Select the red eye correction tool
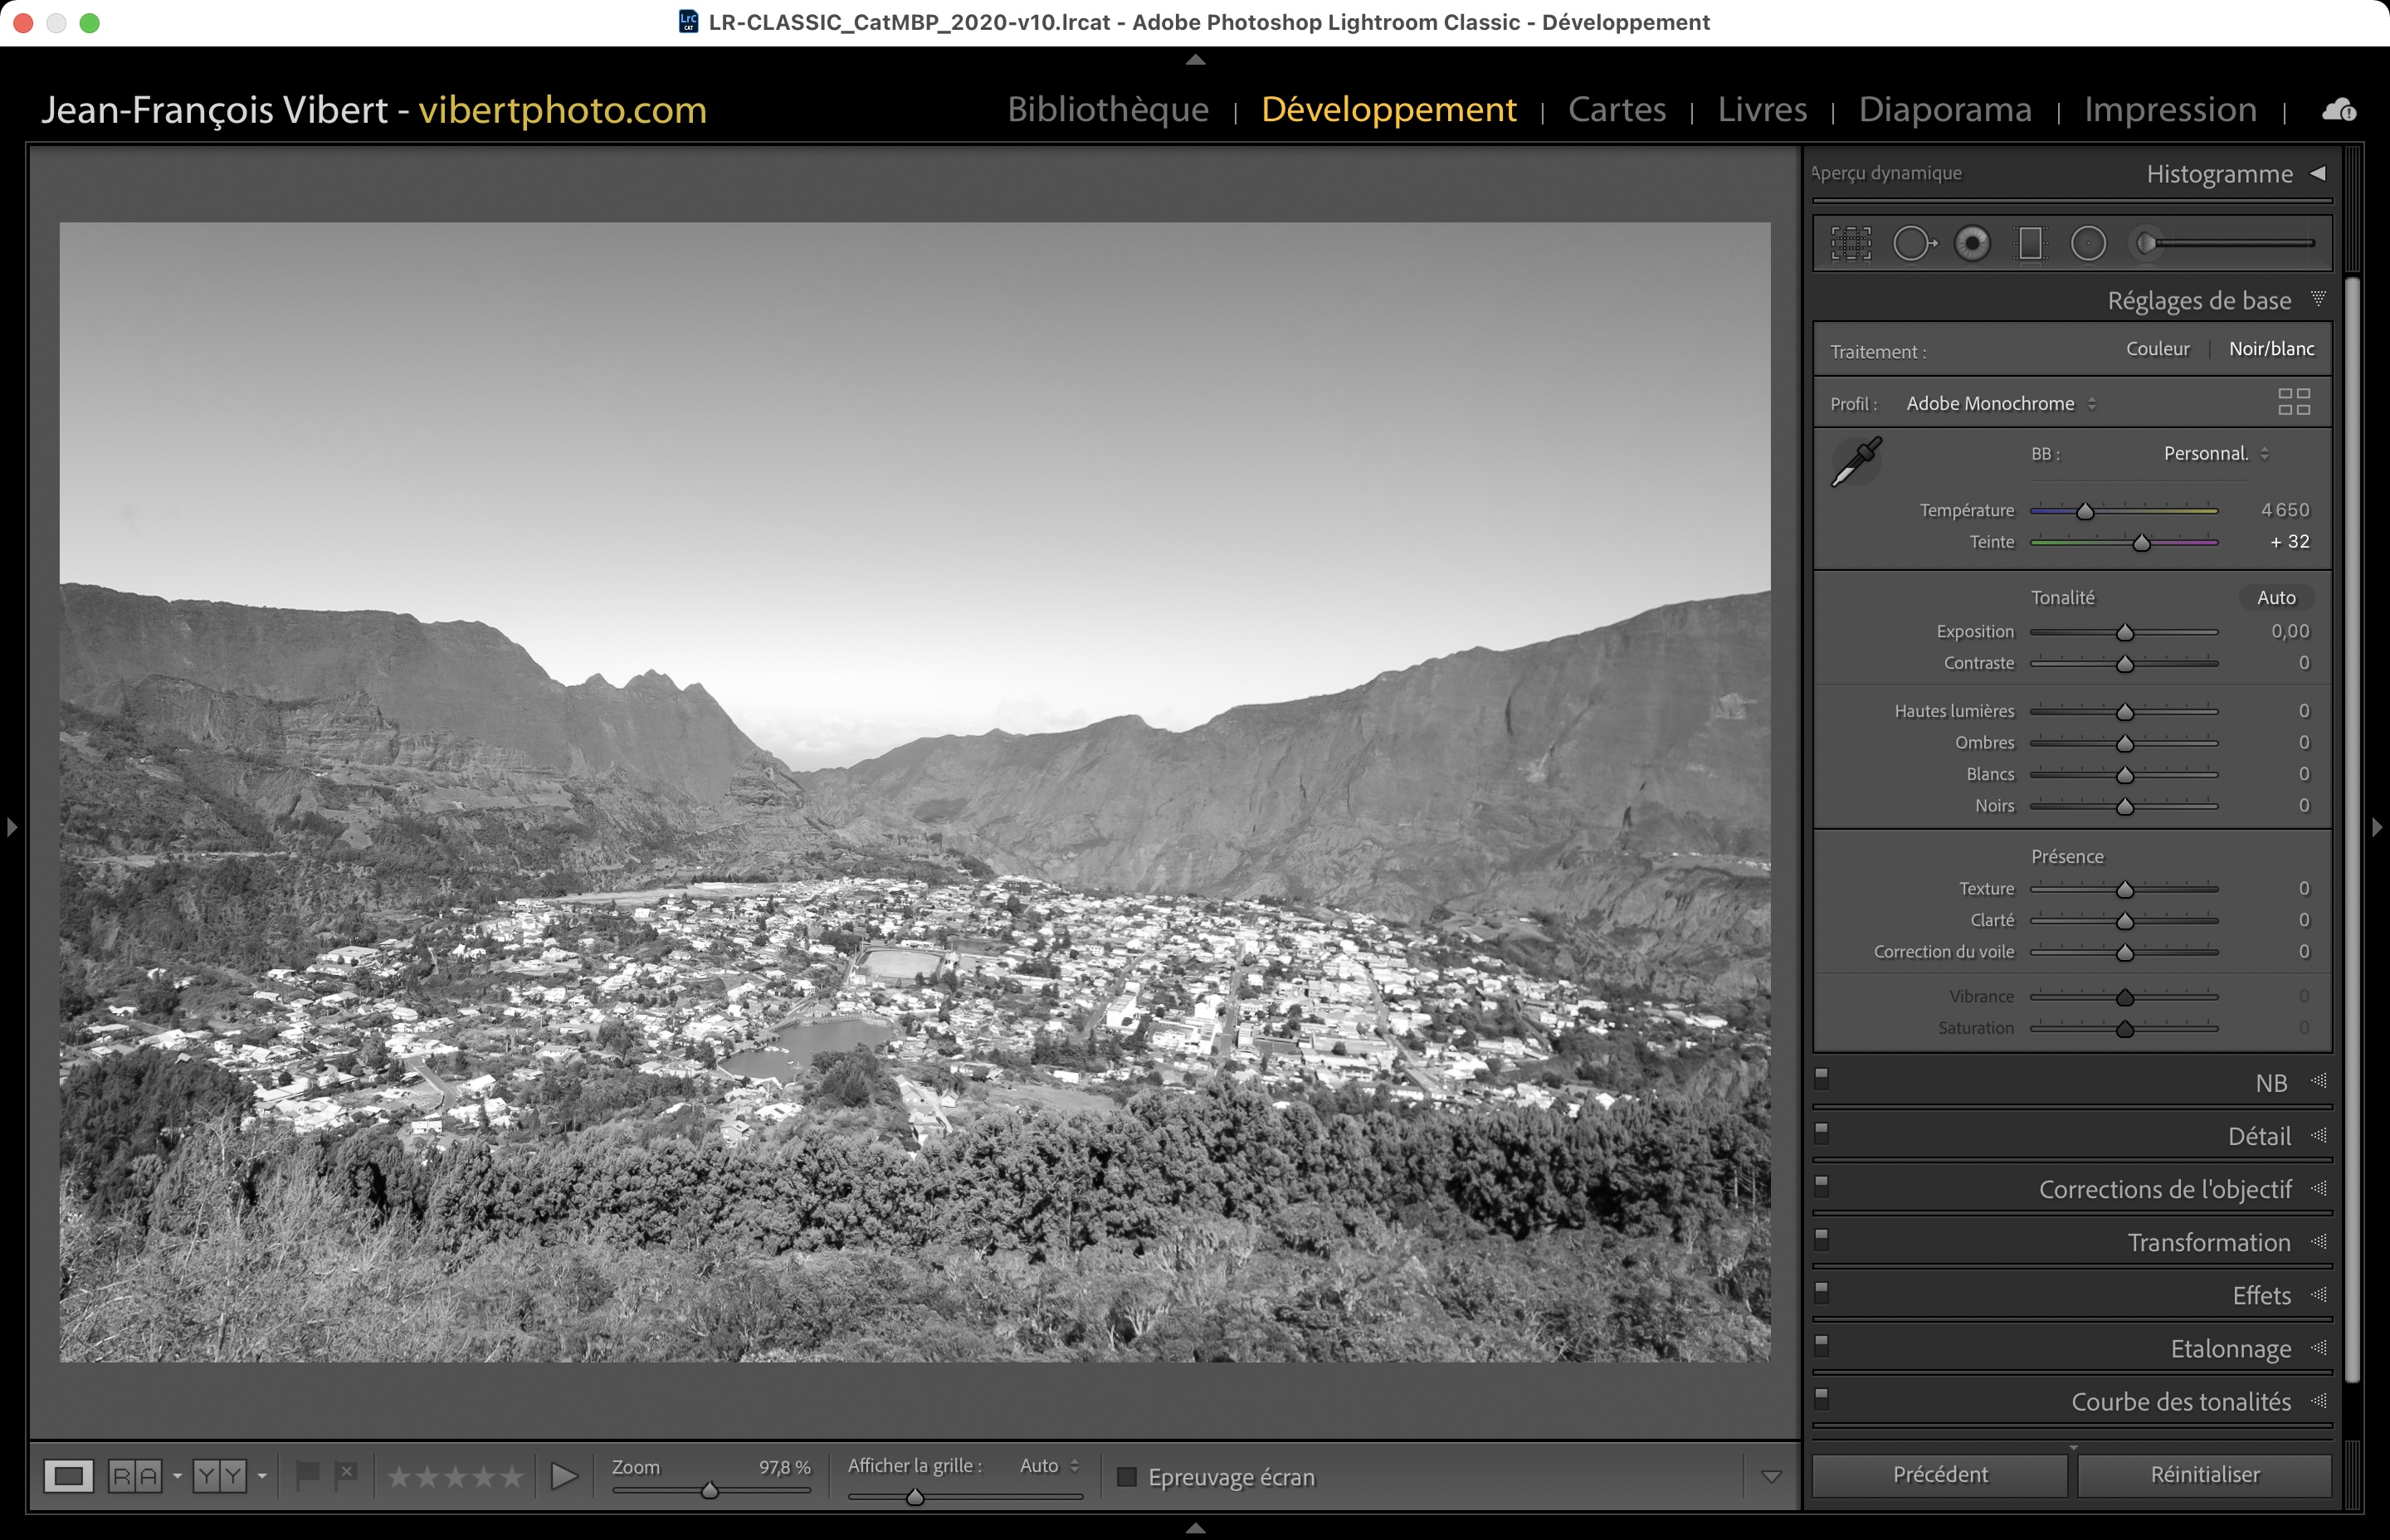2390x1540 pixels. (1972, 243)
